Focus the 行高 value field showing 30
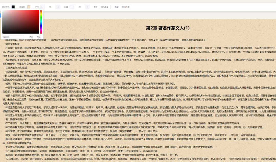 79,7
